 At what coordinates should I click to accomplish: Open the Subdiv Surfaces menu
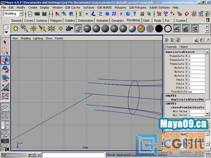[159, 7]
